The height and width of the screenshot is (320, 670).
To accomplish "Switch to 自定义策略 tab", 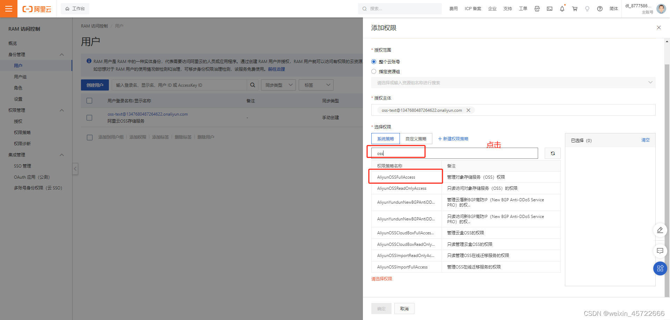I will [x=416, y=139].
